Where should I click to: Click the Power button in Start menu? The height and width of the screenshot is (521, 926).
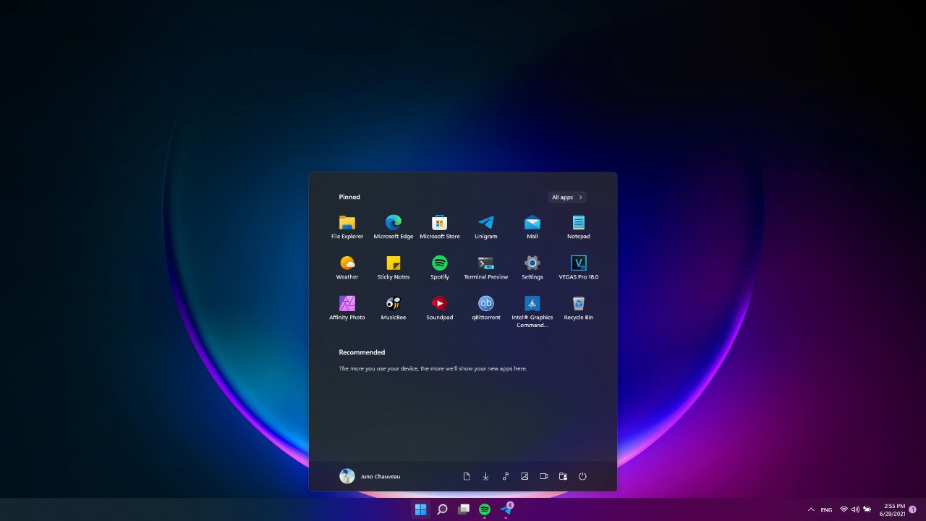click(582, 476)
